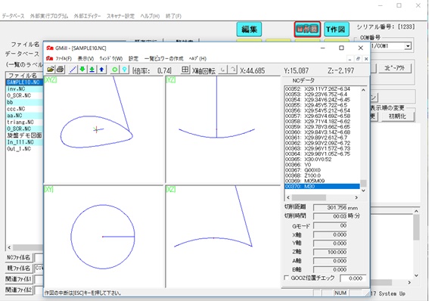Click the 編集 button
The height and width of the screenshot is (301, 429).
point(249,29)
